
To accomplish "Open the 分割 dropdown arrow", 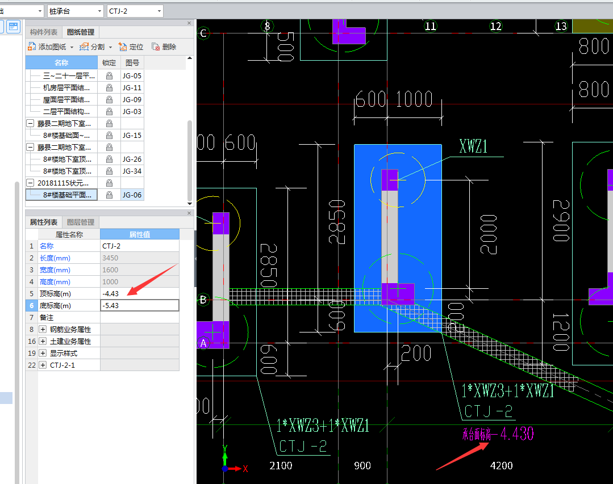I will click(110, 47).
